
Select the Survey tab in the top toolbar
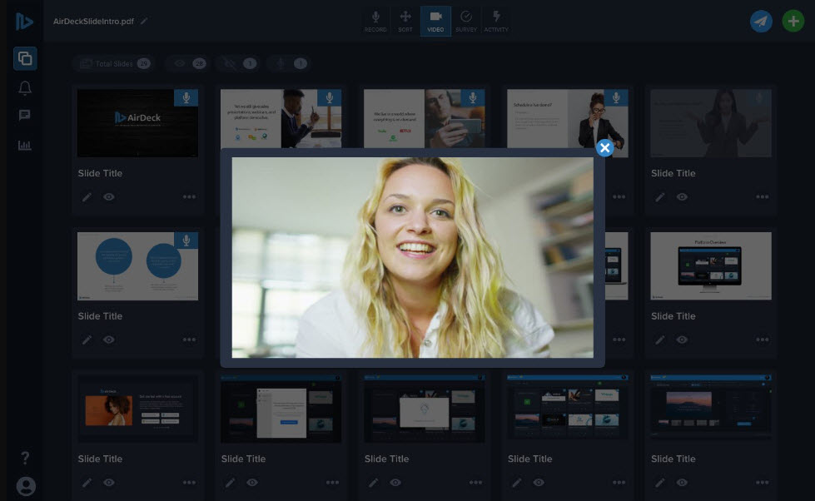[x=466, y=22]
